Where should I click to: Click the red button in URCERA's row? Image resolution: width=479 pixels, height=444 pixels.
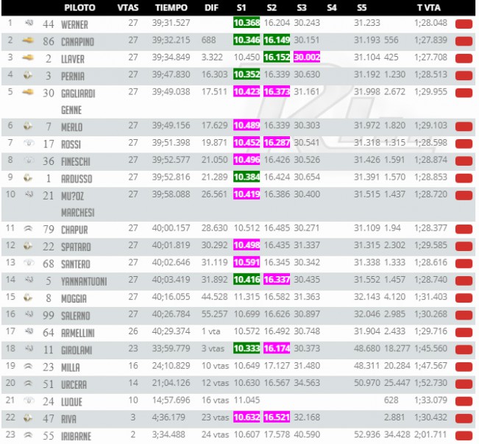point(464,384)
